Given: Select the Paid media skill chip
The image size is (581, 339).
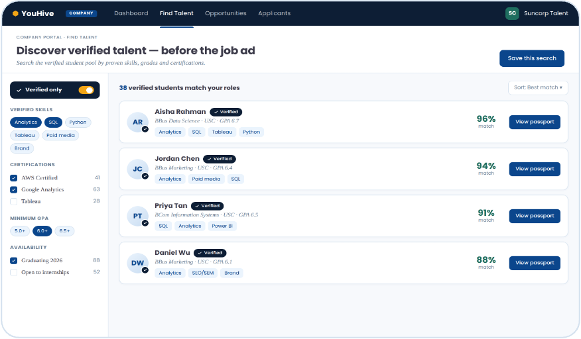Looking at the screenshot, I should [x=60, y=136].
